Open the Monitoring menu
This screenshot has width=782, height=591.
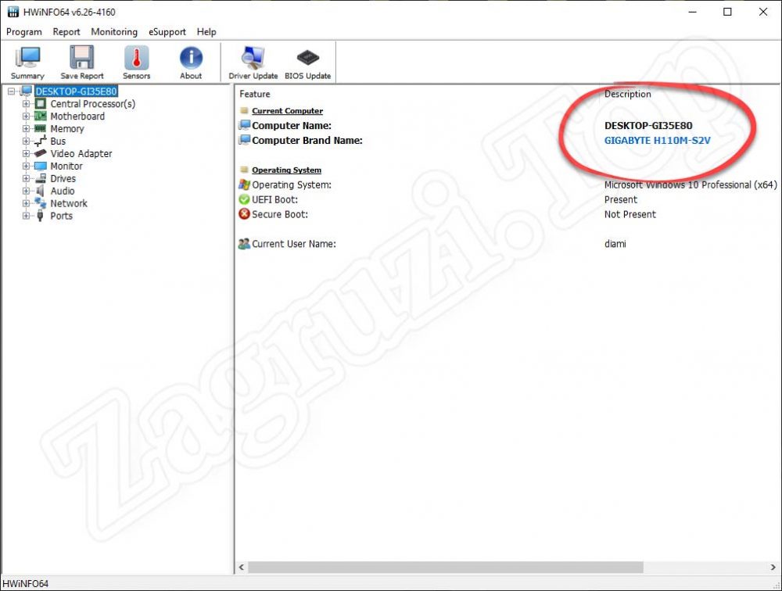(x=114, y=32)
